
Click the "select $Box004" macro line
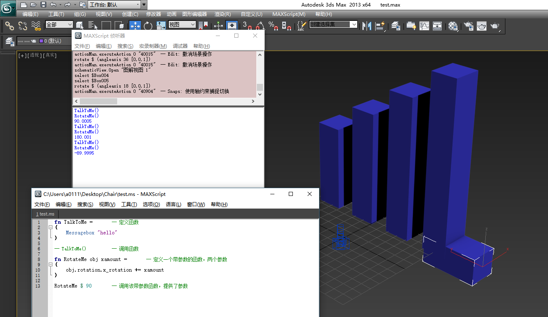(x=92, y=75)
